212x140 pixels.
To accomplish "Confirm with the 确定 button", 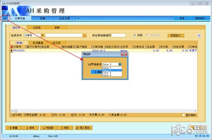I will (96, 72).
